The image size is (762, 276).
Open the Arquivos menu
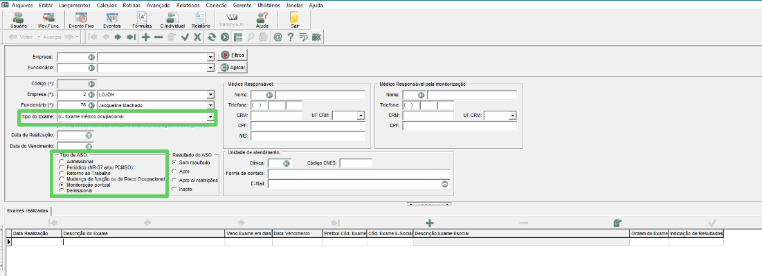(x=22, y=5)
